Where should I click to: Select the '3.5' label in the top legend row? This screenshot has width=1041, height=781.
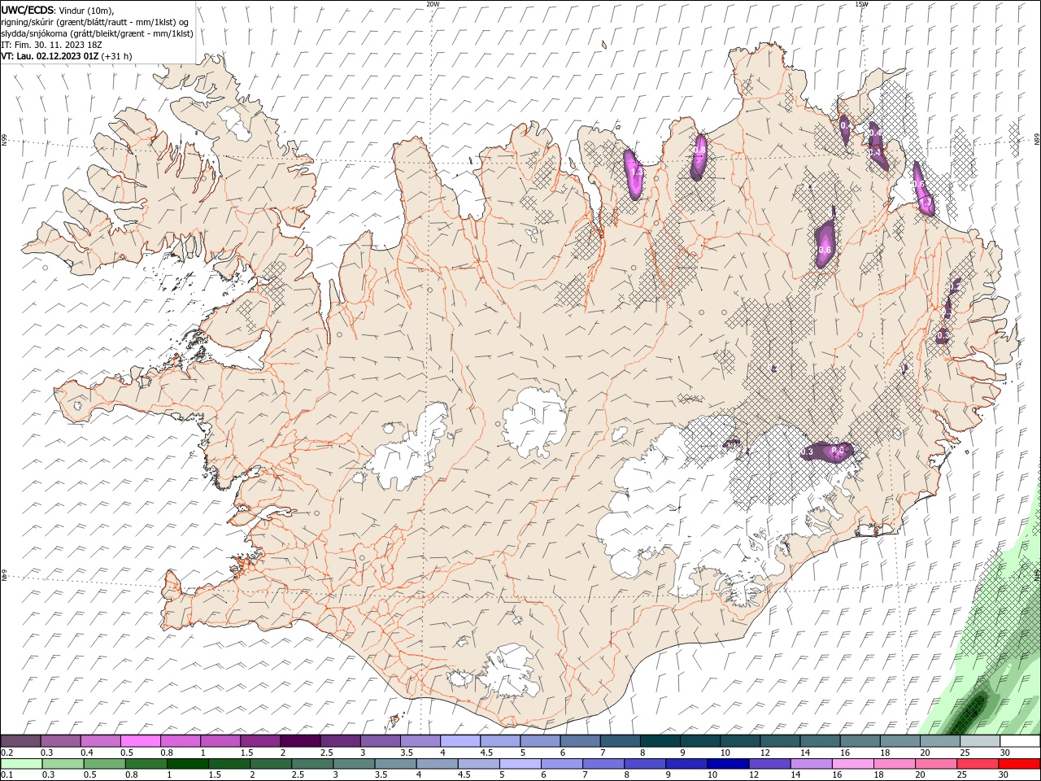[x=405, y=753]
